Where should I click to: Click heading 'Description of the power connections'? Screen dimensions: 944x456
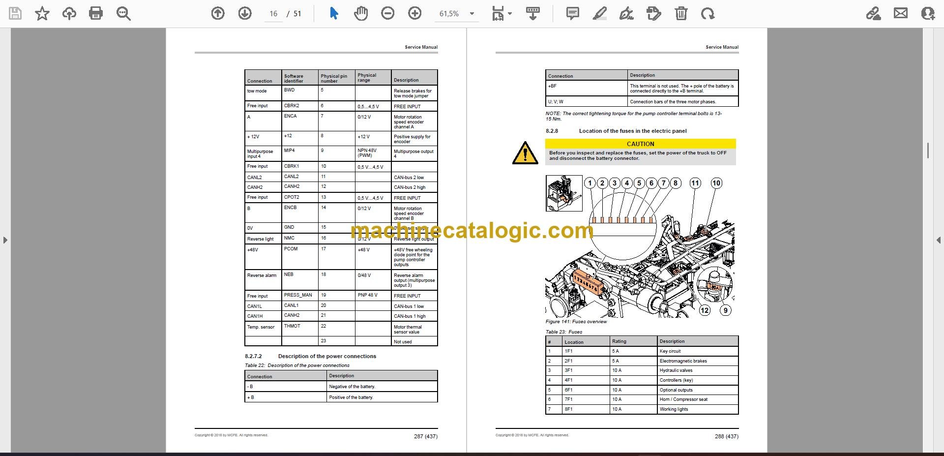pos(327,356)
